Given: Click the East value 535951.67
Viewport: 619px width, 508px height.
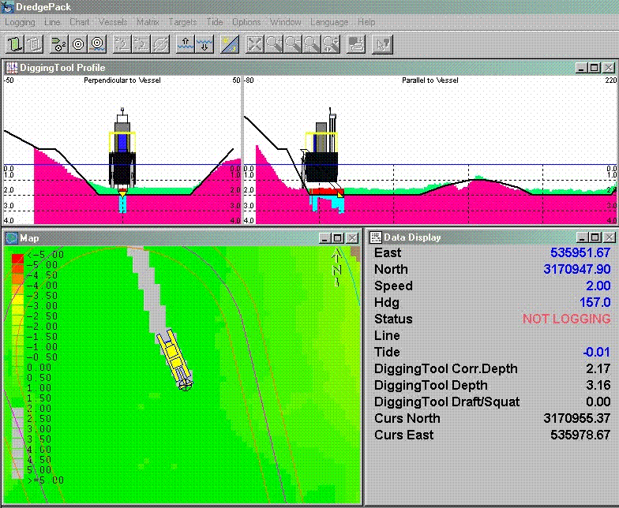Looking at the screenshot, I should click(580, 252).
